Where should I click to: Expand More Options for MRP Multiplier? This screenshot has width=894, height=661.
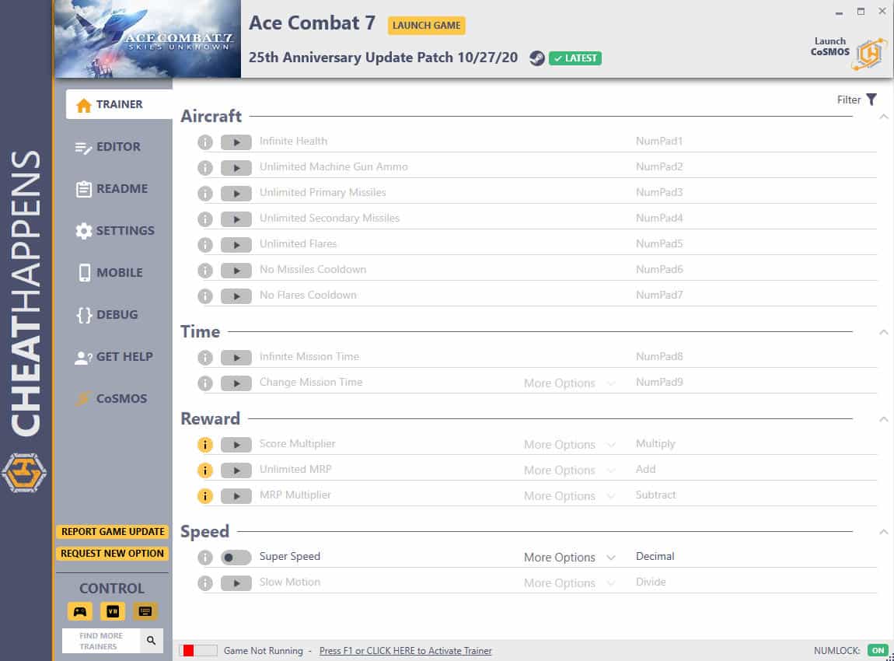coord(570,496)
